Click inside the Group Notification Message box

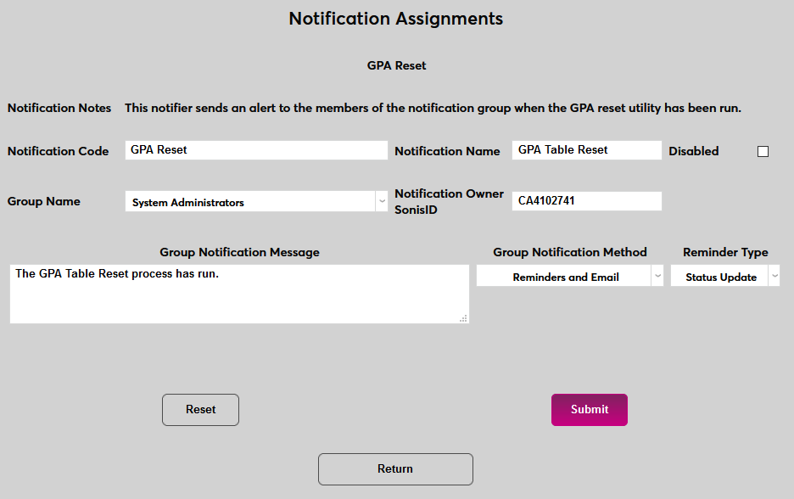239,293
